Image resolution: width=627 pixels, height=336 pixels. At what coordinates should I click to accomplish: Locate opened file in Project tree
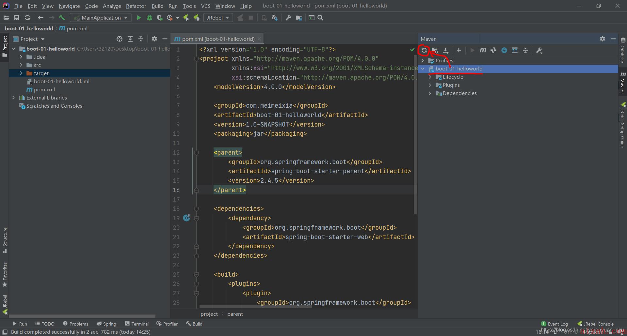click(120, 39)
